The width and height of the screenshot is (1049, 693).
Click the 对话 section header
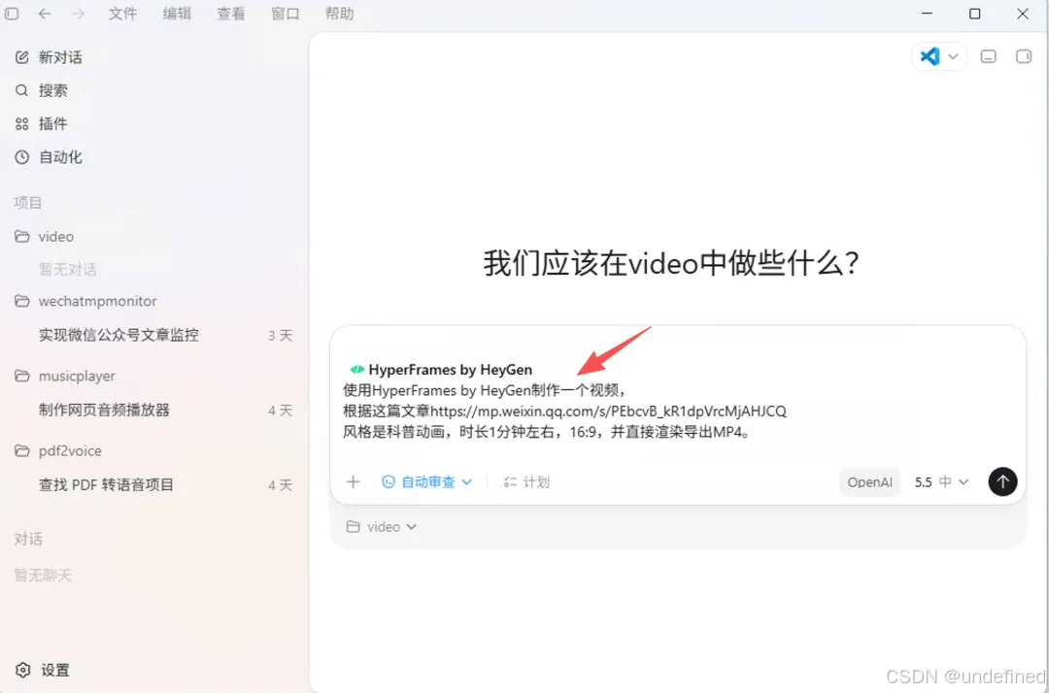pos(28,539)
